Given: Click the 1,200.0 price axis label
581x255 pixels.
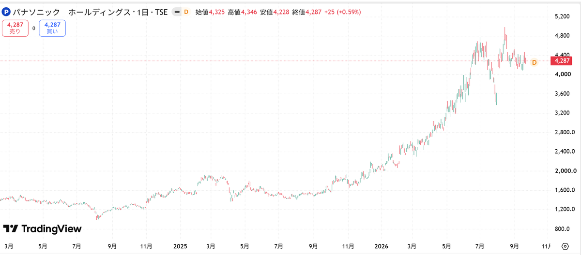Looking at the screenshot, I should pos(564,210).
